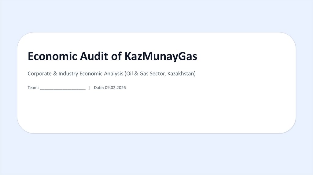Click the word "Industry" in the subtitle
Screen dimensions: 313x175
[x=68, y=74]
